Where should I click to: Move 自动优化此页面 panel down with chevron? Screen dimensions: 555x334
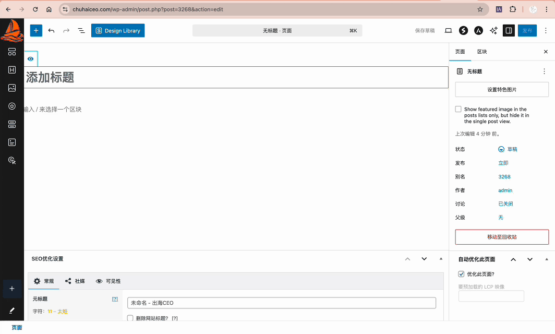(530, 259)
